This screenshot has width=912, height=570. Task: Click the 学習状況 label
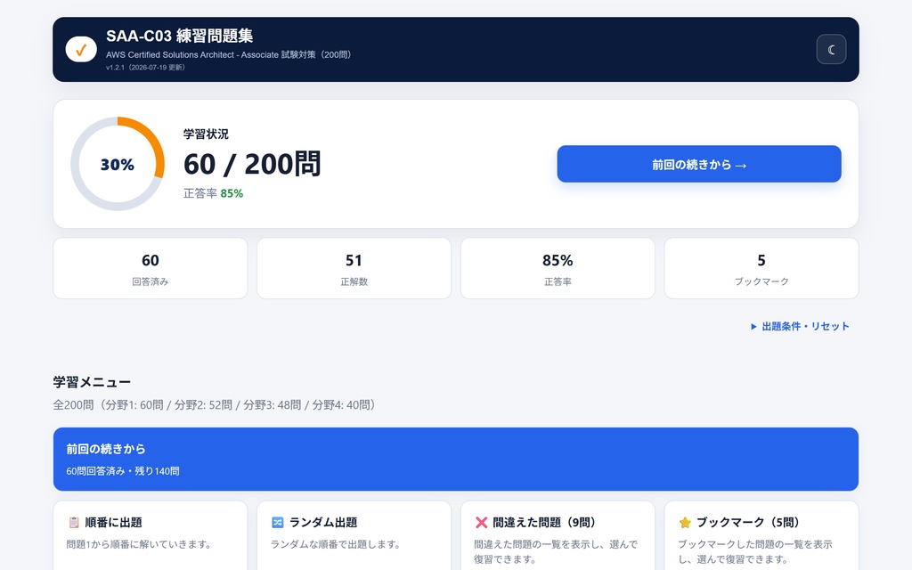pyautogui.click(x=206, y=134)
